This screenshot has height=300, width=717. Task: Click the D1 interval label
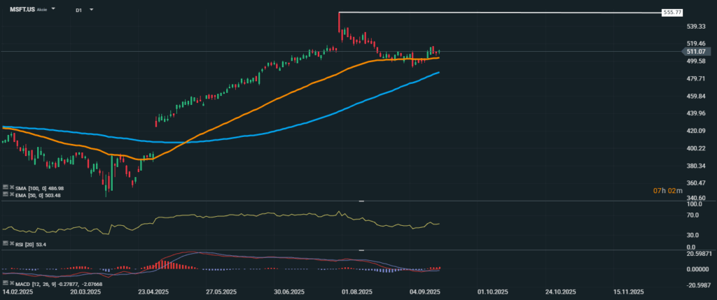click(x=78, y=10)
